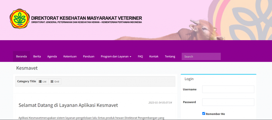Click the Login panel heading
272x120 pixels.
pyautogui.click(x=189, y=79)
